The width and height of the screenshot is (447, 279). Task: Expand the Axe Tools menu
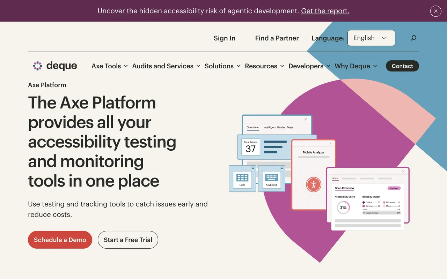point(110,66)
